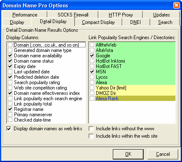Disable Predicted deletion date column
The width and height of the screenshot is (182, 162).
(10, 77)
